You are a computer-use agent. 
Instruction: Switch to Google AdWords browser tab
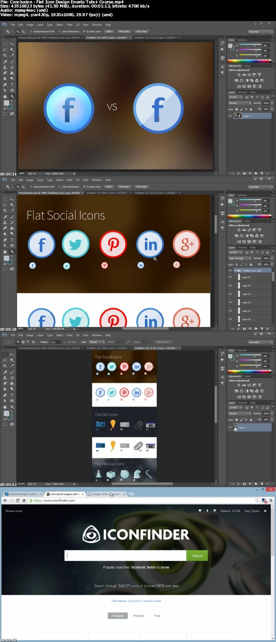[106, 494]
